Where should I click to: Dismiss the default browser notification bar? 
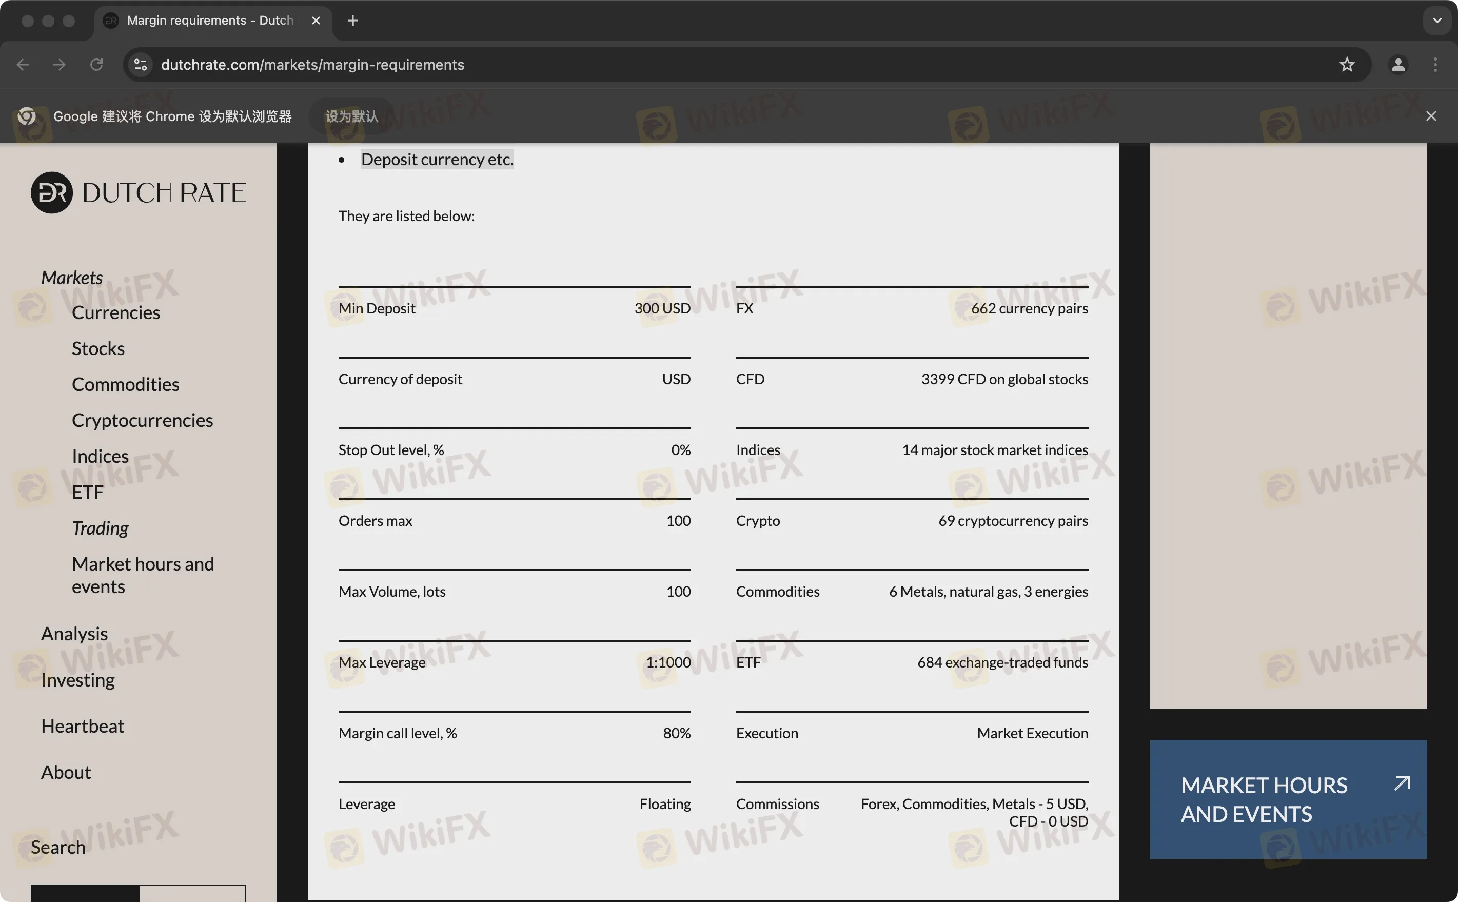pyautogui.click(x=1431, y=116)
